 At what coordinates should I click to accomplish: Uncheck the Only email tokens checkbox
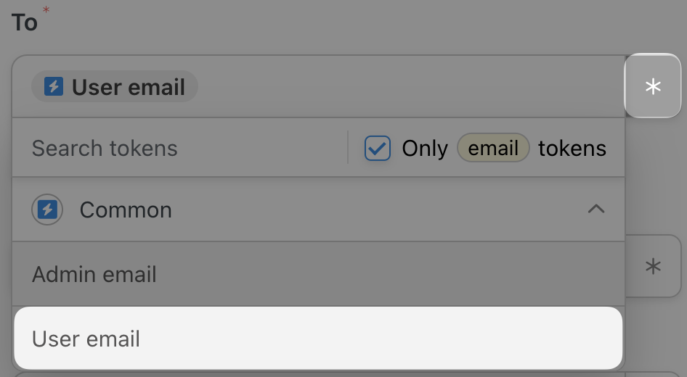(x=377, y=149)
